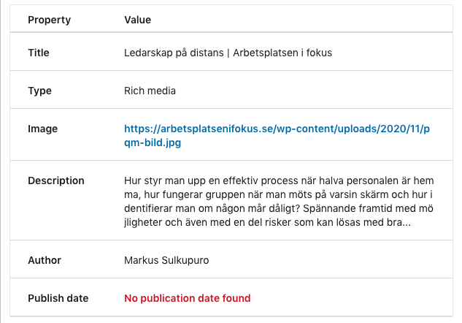Screen dimensions: 462x323
Task: Click the title value 'Ledarskap på distans'
Action: pyautogui.click(x=174, y=53)
